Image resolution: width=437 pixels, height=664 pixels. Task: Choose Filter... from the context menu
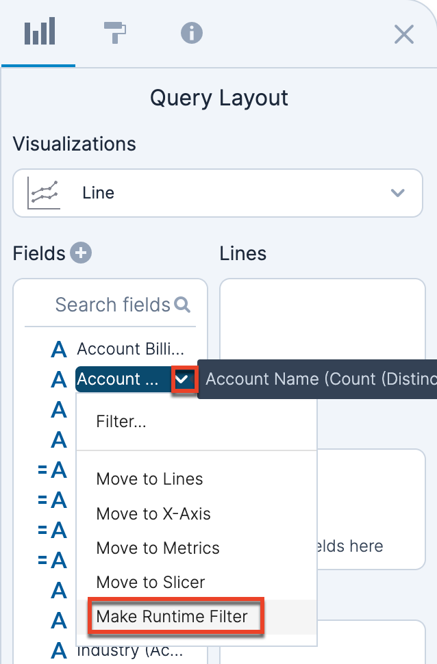(x=121, y=422)
